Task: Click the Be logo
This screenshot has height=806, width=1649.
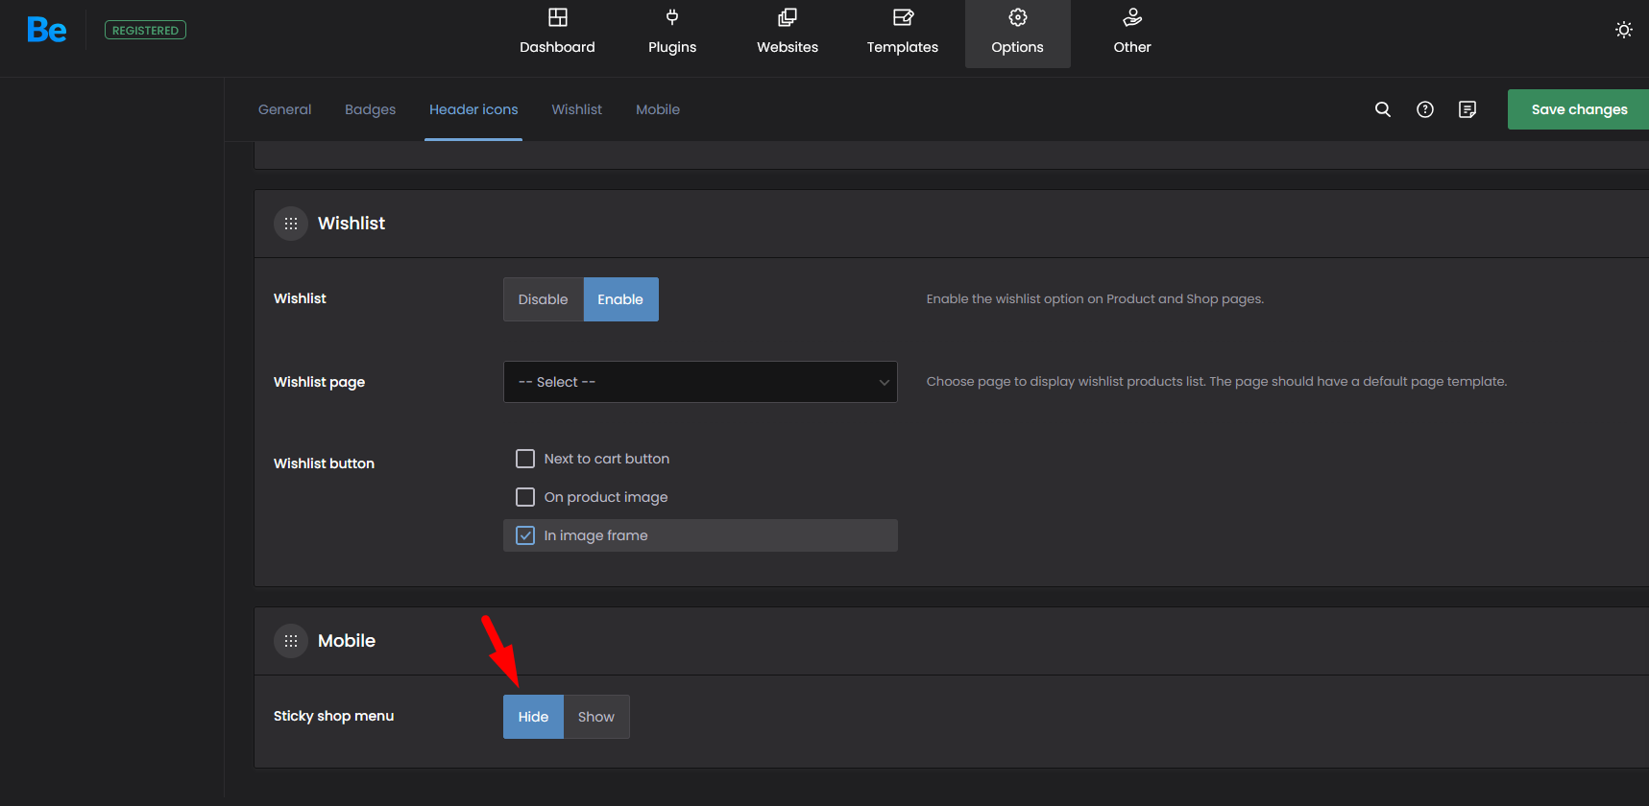Action: (47, 30)
